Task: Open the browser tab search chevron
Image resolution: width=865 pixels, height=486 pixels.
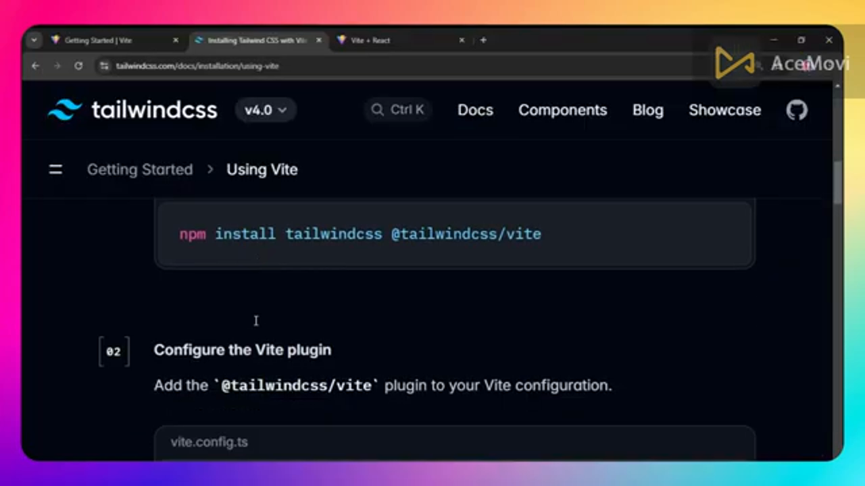Action: [x=34, y=40]
